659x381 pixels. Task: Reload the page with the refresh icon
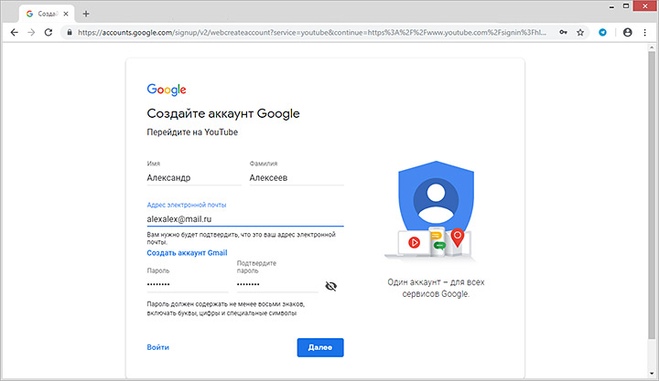click(49, 32)
